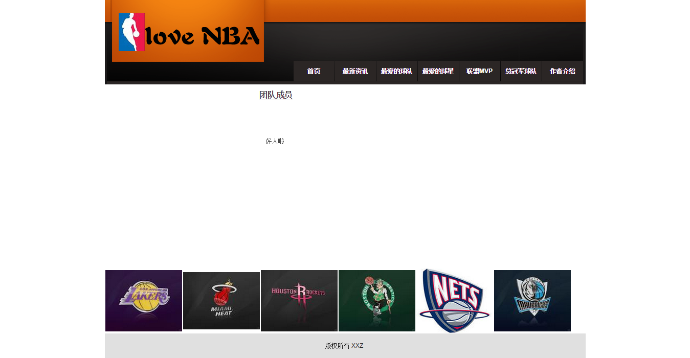
Task: Navigate to 最爱的球队 in the menu
Action: pyautogui.click(x=397, y=72)
